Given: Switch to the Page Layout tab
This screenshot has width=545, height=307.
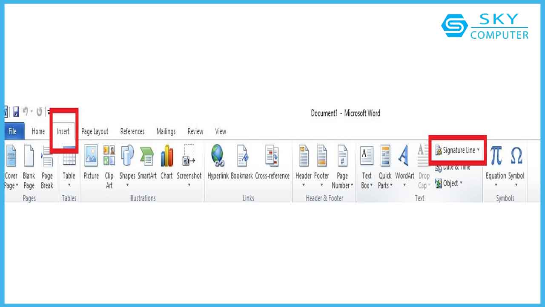Looking at the screenshot, I should [x=95, y=131].
